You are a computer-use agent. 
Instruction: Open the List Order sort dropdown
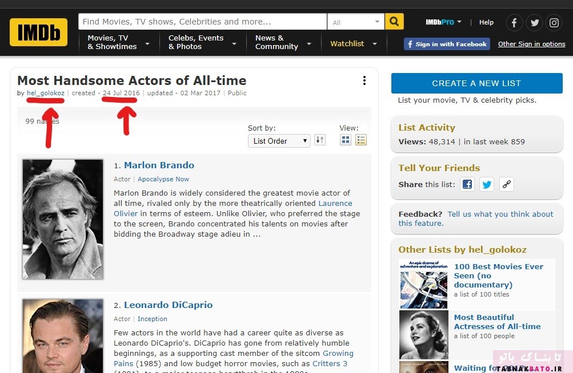[x=279, y=141]
